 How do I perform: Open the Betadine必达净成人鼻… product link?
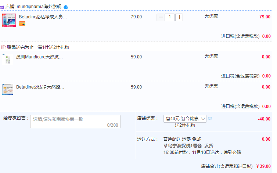(x=43, y=17)
